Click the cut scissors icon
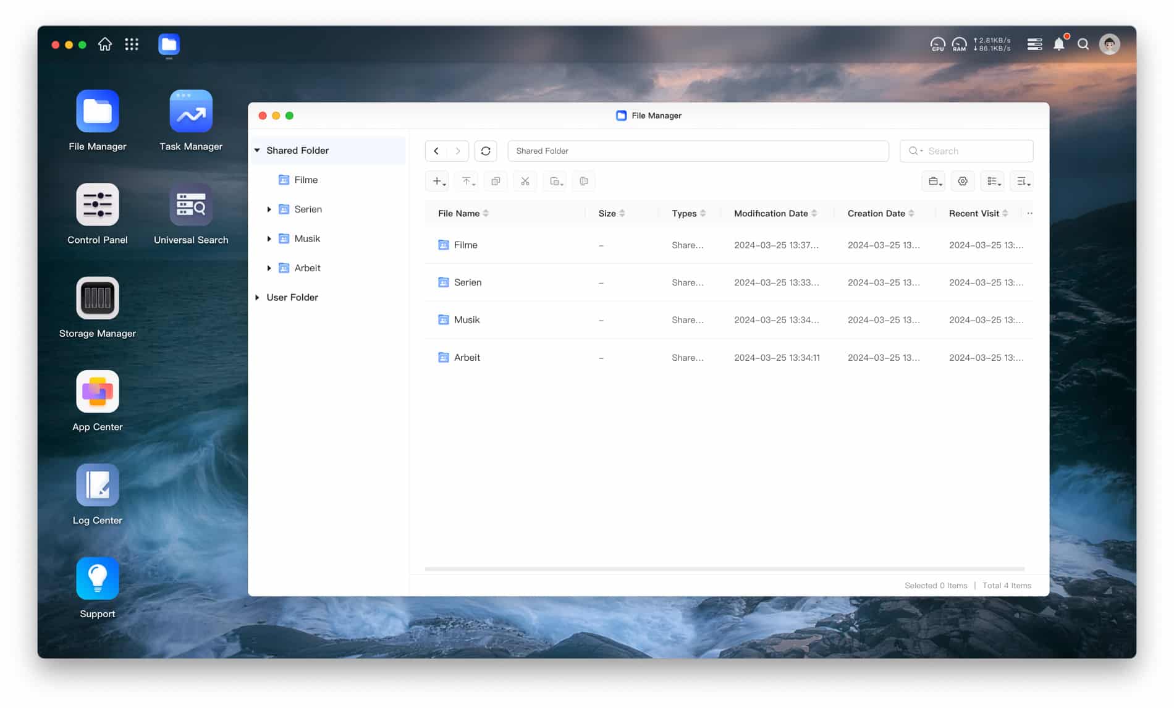Screen dimensions: 1174x708 (525, 181)
